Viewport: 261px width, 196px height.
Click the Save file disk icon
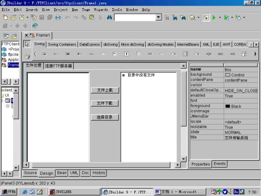coord(41,17)
